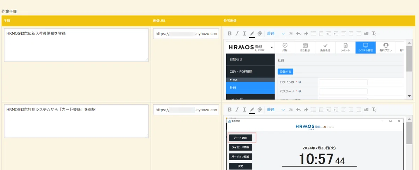
Task: Toggle italic in the first row's editor toolbar
Action: [x=237, y=34]
